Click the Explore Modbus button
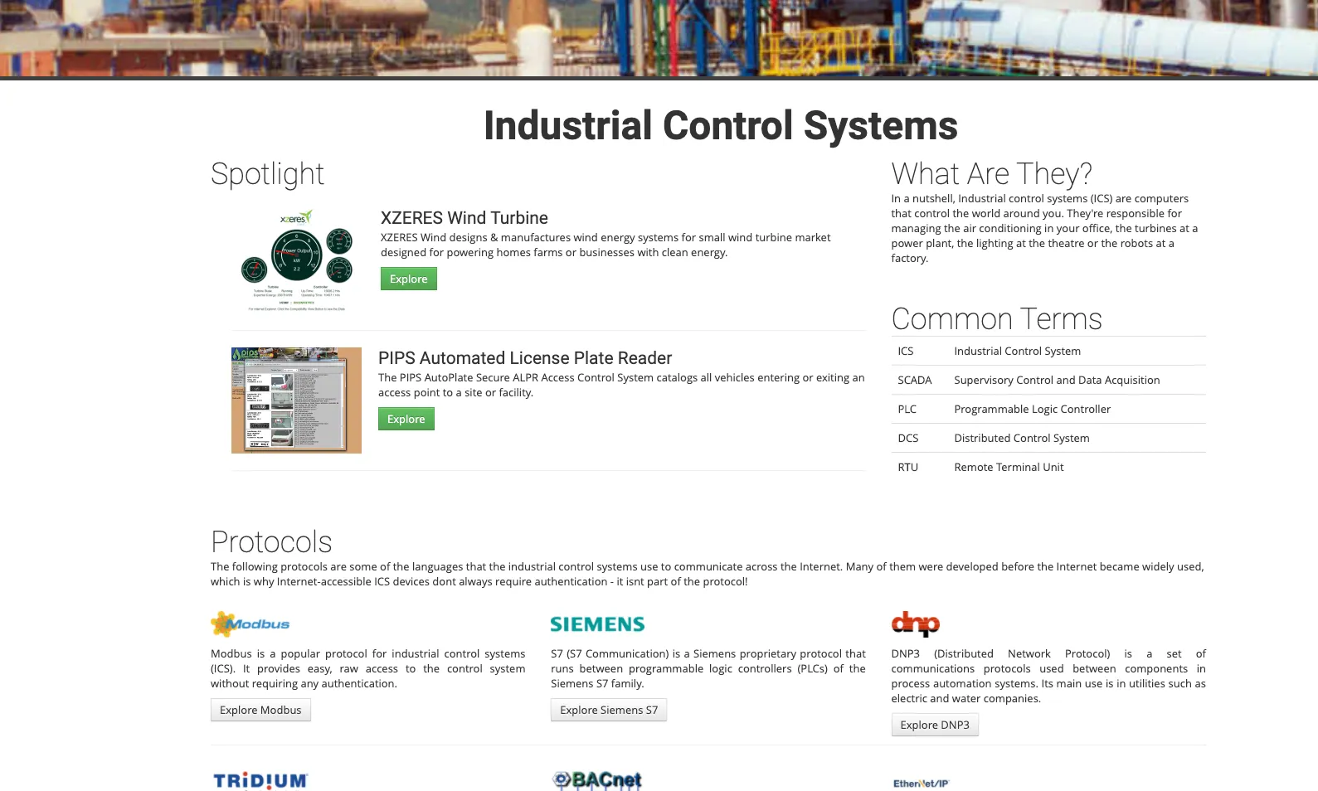Image resolution: width=1318 pixels, height=791 pixels. [x=260, y=710]
